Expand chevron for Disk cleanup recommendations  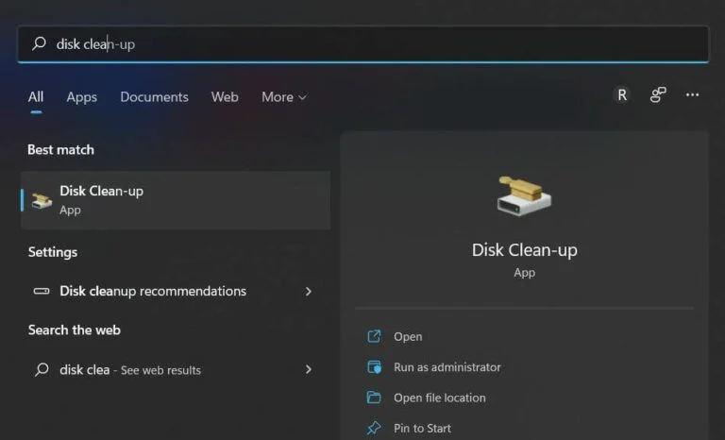(x=309, y=292)
